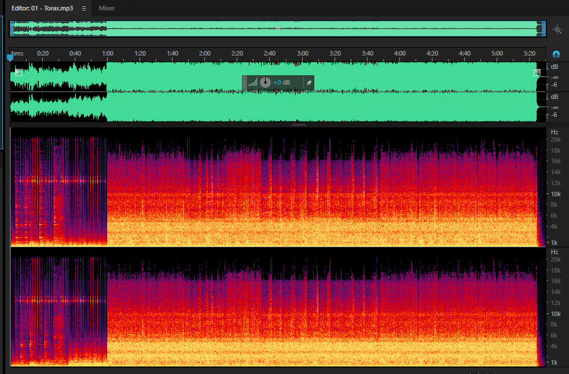
Task: Click inside the lower channel's spectral display
Action: (278, 307)
